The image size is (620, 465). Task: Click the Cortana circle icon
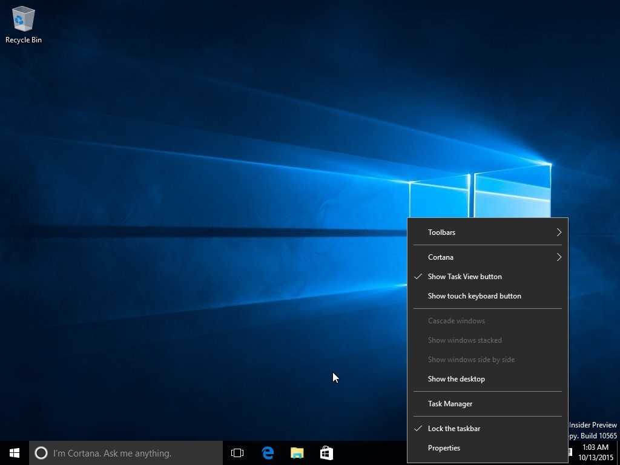coord(41,453)
